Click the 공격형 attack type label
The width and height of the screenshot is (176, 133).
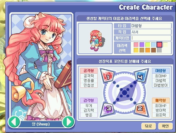pos(89,71)
